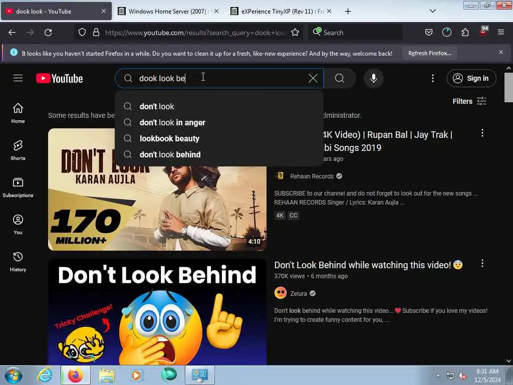Click the page vertical scrollbar thumb
This screenshot has width=513, height=385.
(508, 87)
